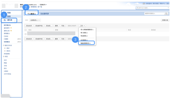Tick the select-all checkbox beside 姓名 header
Image resolution: width=172 pixels, height=102 pixels.
[x=26, y=30]
